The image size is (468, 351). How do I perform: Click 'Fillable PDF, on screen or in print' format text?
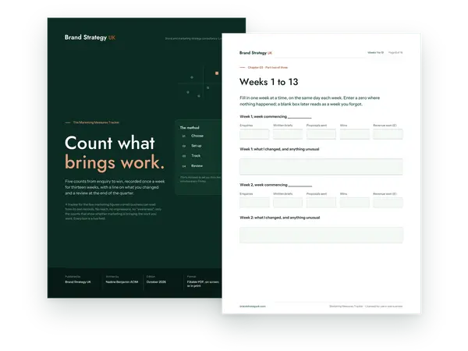pos(203,284)
